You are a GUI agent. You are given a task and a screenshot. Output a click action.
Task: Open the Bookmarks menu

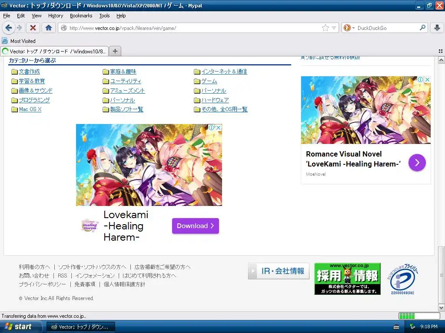(x=81, y=16)
